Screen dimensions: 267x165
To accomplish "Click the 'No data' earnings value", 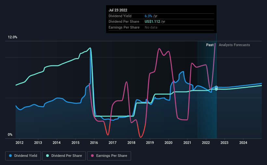I will pyautogui.click(x=151, y=27).
